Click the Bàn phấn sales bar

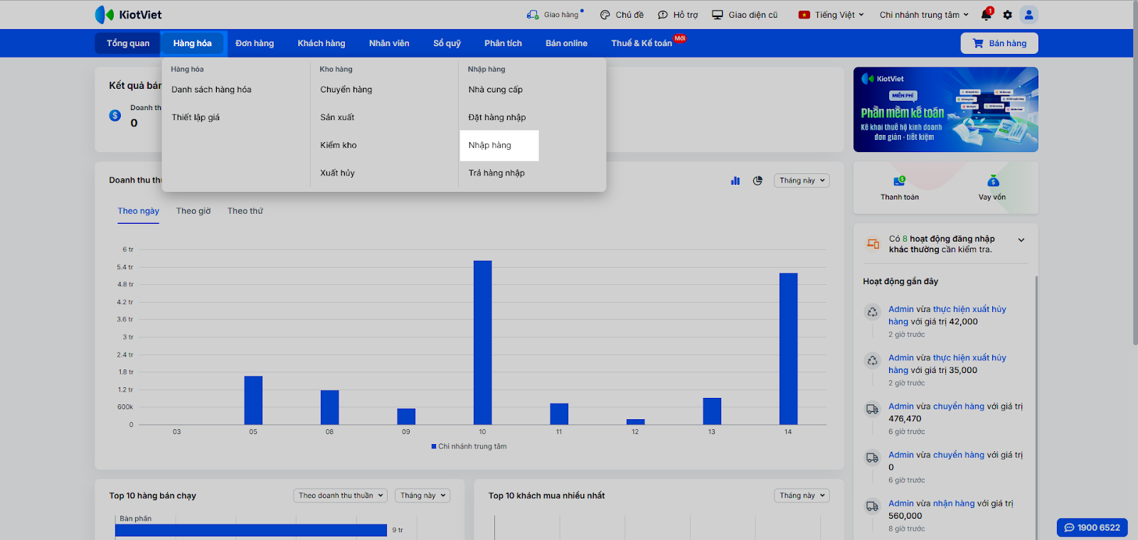tap(251, 530)
